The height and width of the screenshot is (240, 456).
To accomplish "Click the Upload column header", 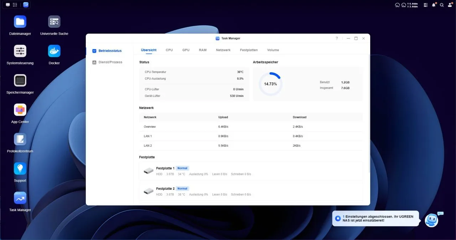I will coord(223,117).
